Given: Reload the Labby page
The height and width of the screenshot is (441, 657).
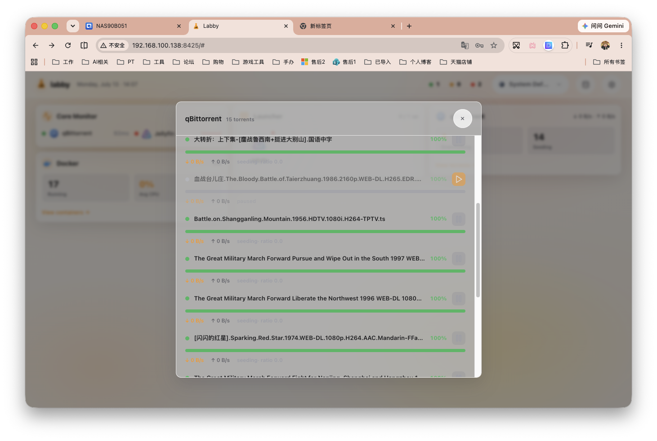Looking at the screenshot, I should click(68, 45).
